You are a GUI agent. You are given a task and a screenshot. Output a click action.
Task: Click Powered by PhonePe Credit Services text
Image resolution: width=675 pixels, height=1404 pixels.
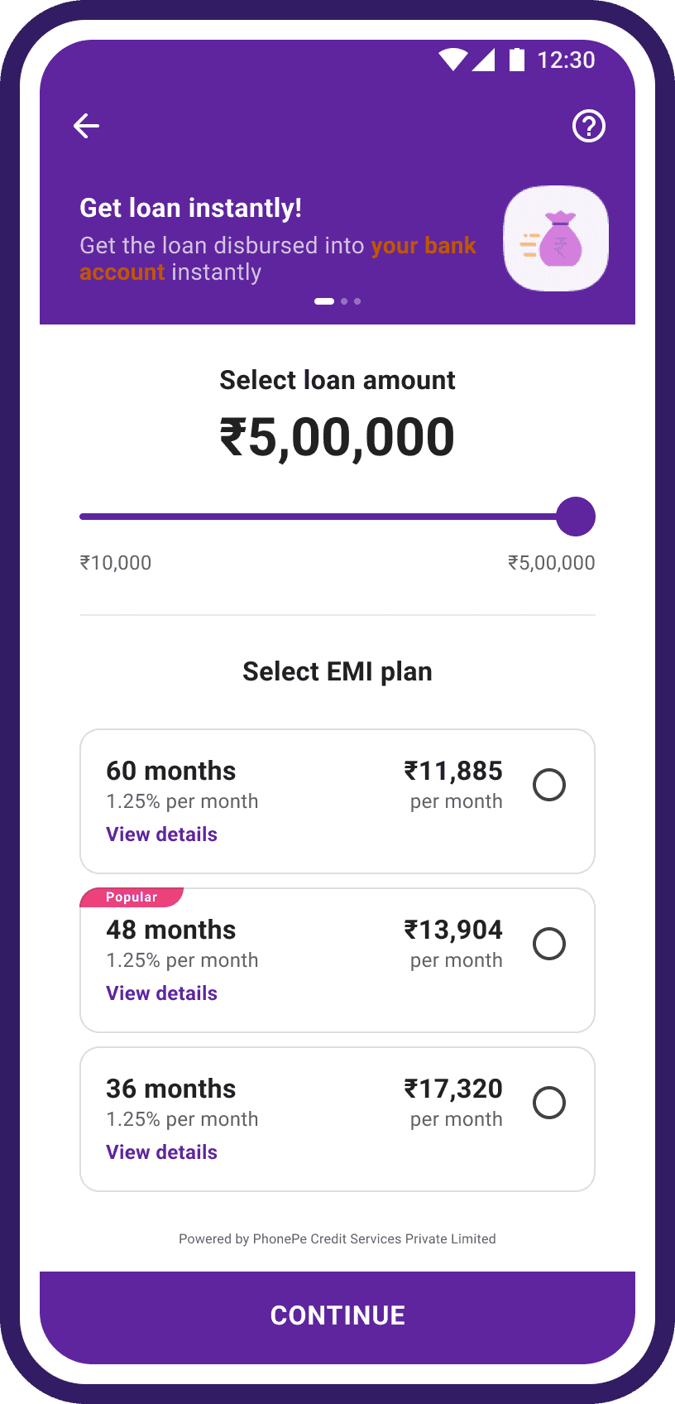point(337,1238)
